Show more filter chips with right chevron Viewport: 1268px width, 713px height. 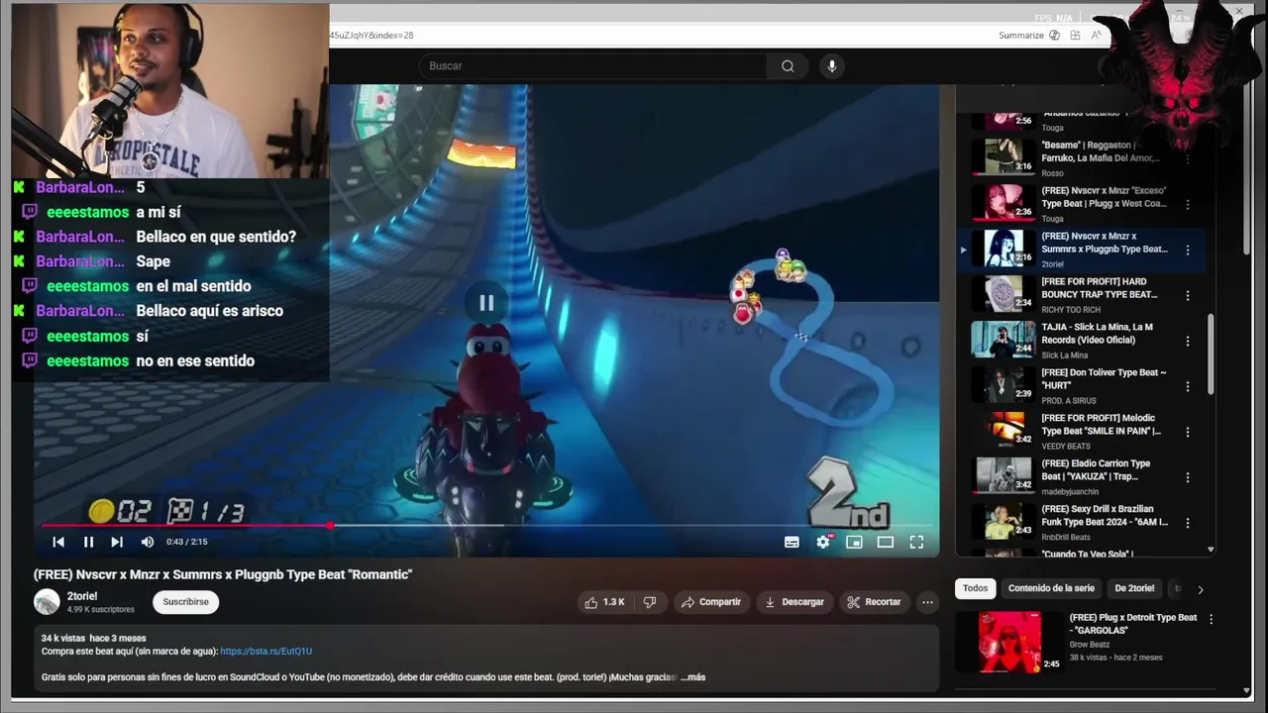pos(1200,589)
